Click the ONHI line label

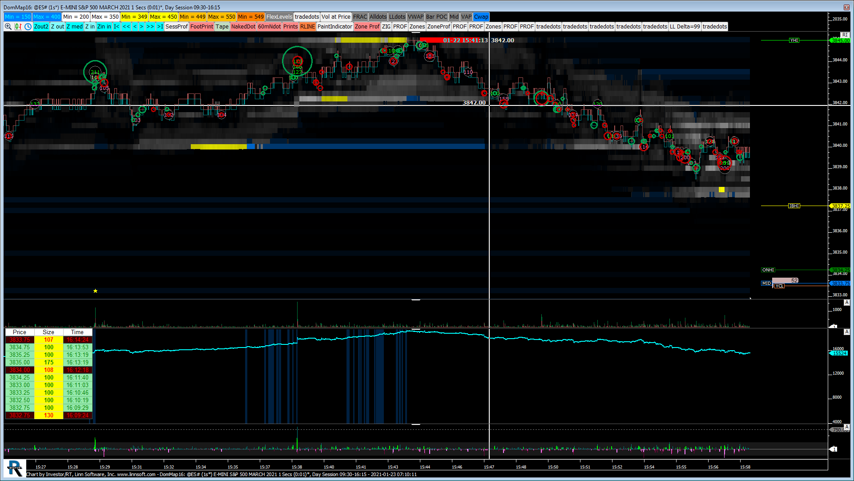click(x=768, y=270)
